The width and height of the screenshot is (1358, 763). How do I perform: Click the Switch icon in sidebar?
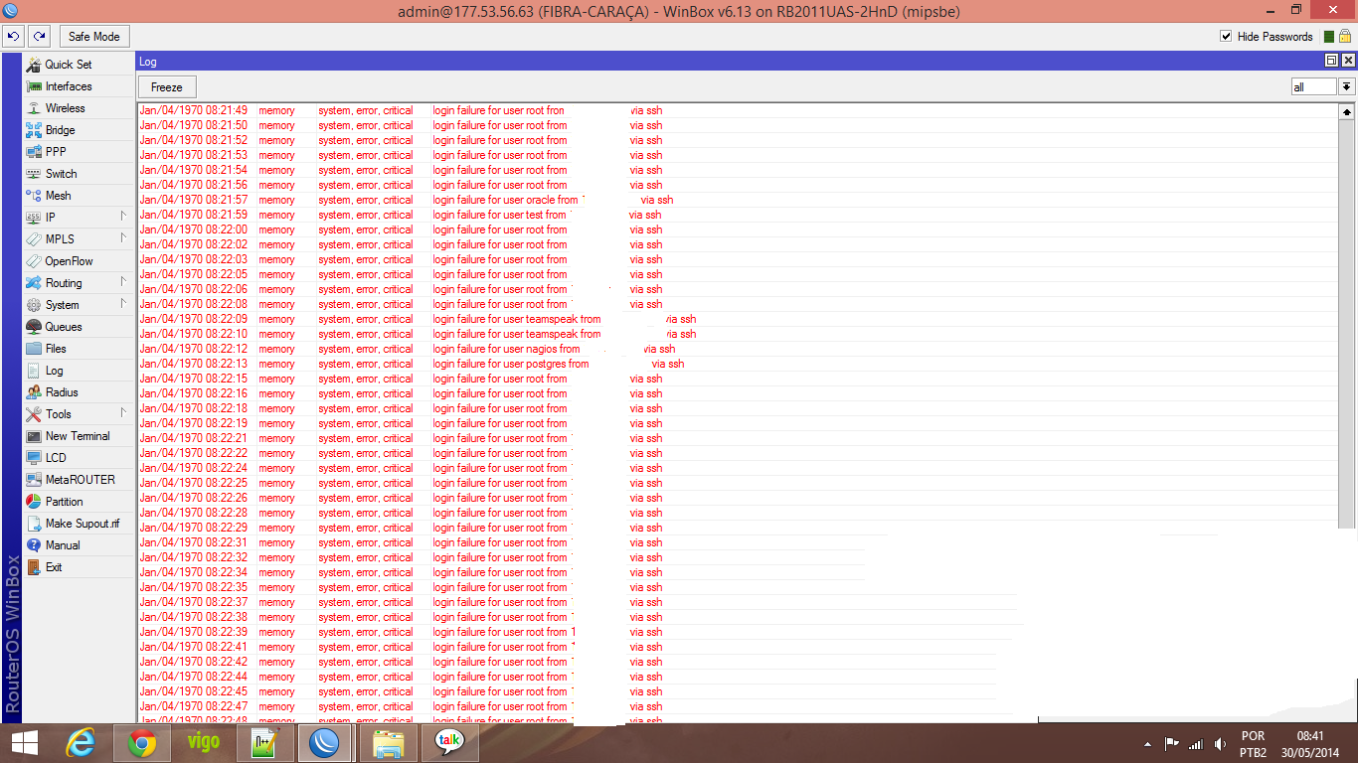34,174
